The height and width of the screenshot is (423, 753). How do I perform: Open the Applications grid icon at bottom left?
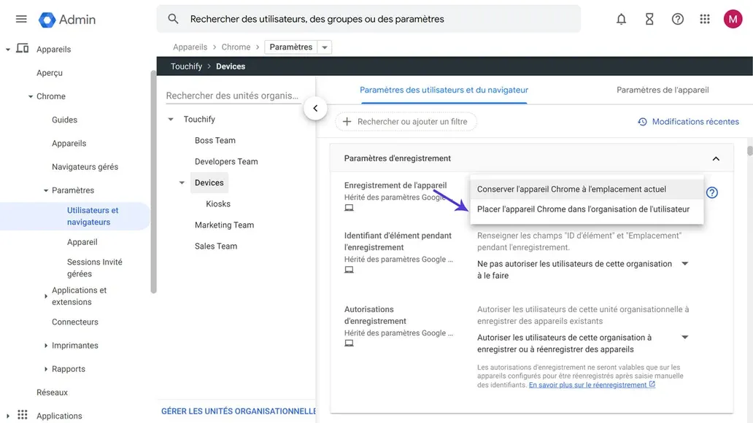(20, 415)
